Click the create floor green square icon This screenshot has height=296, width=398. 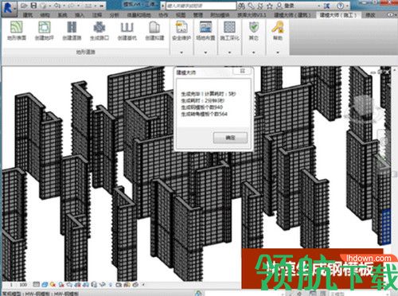pyautogui.click(x=45, y=27)
